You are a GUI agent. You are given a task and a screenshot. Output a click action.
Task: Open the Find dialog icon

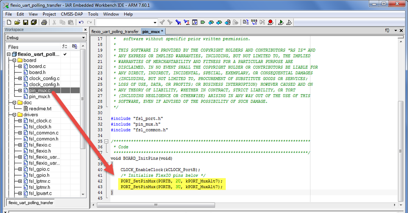[x=178, y=22]
